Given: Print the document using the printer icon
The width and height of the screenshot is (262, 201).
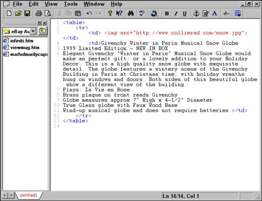Looking at the screenshot, I should [x=39, y=13].
